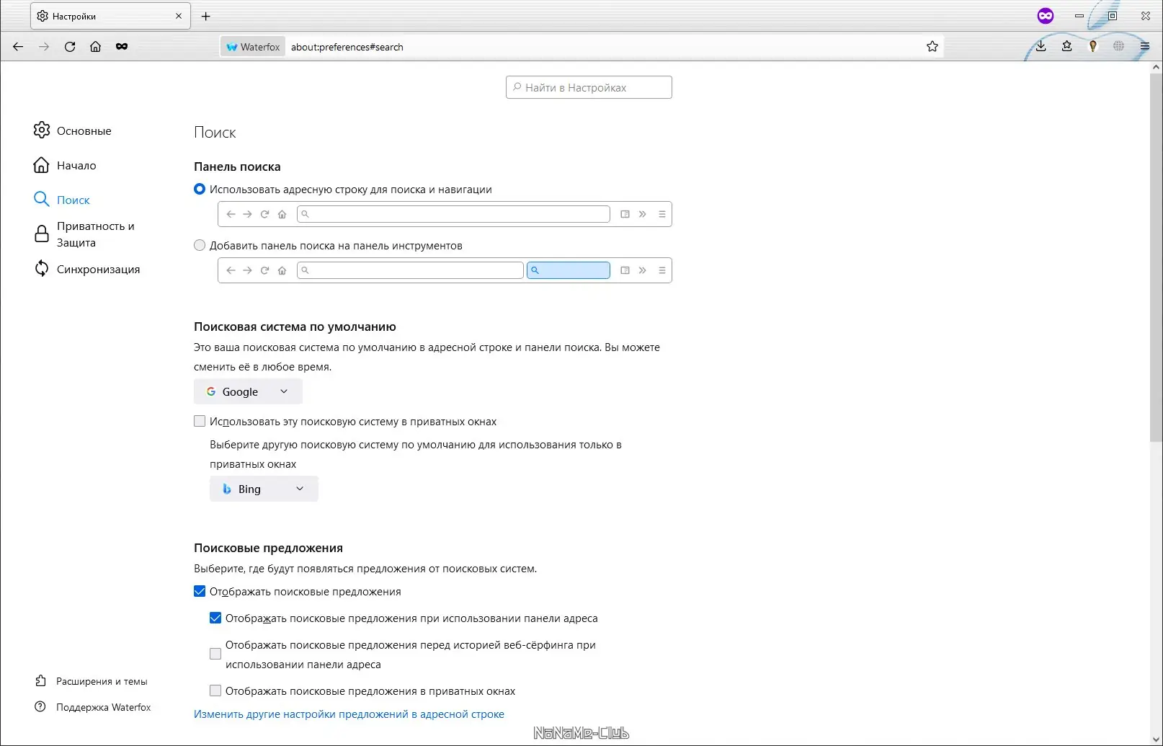This screenshot has height=746, width=1163.
Task: Click the scrollbar up arrow
Action: click(1156, 67)
